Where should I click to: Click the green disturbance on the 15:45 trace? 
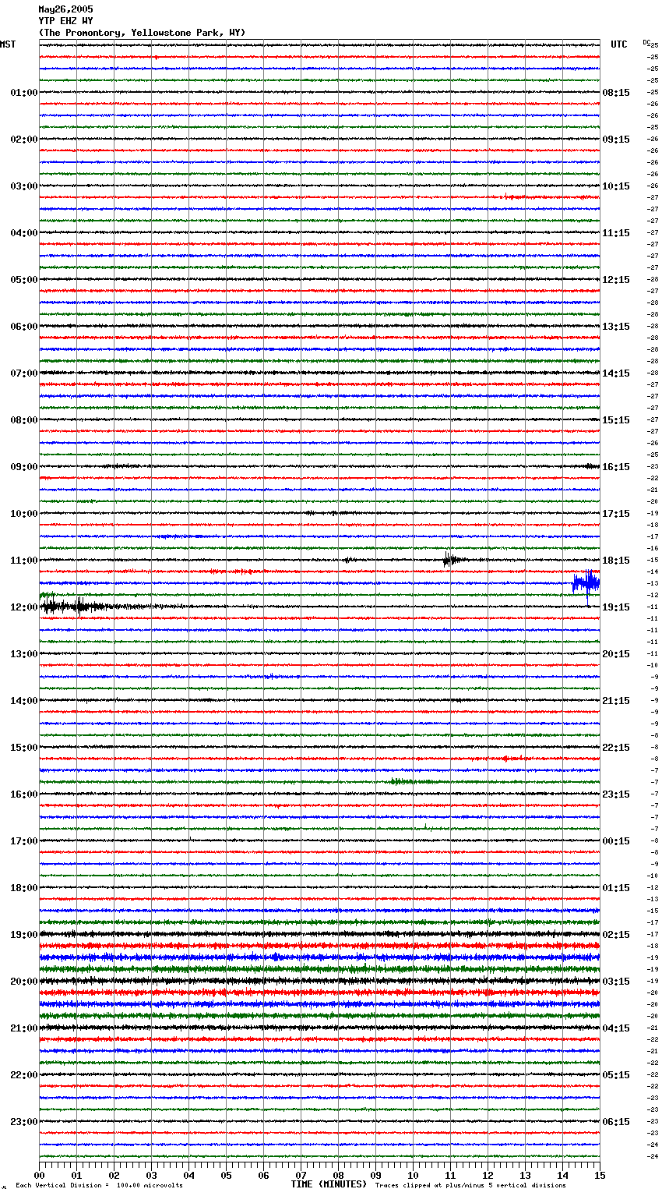pyautogui.click(x=411, y=781)
